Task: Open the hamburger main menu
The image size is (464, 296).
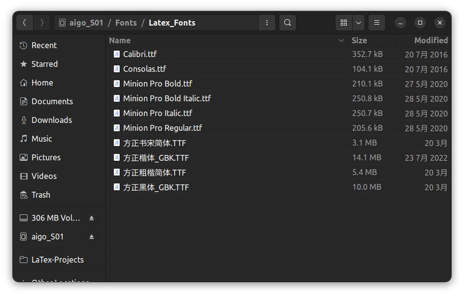Action: 376,23
